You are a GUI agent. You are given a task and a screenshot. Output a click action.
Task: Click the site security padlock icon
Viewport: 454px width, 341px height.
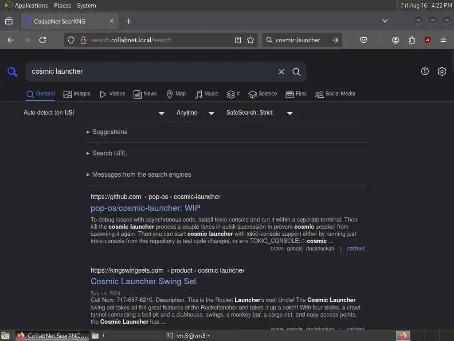83,40
